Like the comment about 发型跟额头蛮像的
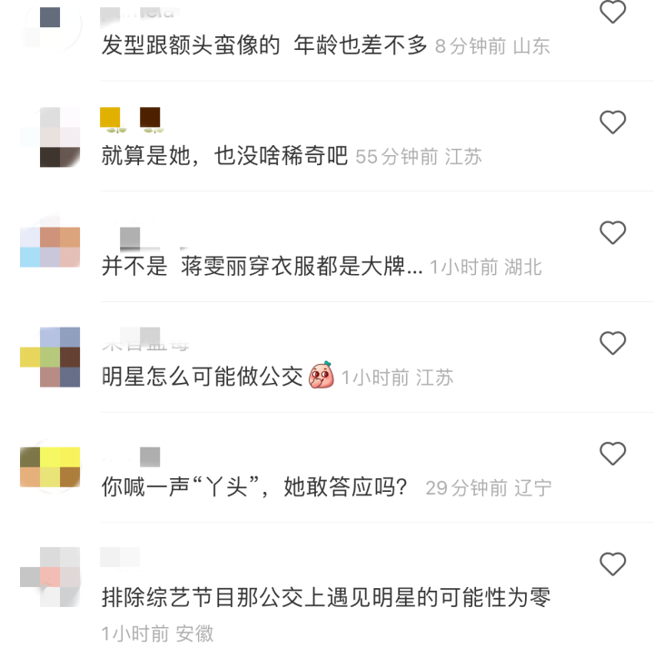 [612, 11]
